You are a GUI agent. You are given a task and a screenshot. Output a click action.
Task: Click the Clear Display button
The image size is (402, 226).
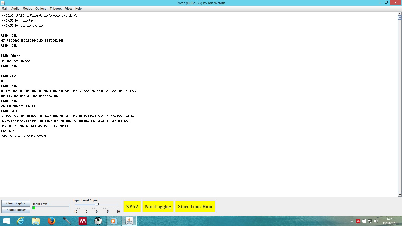pos(16,203)
